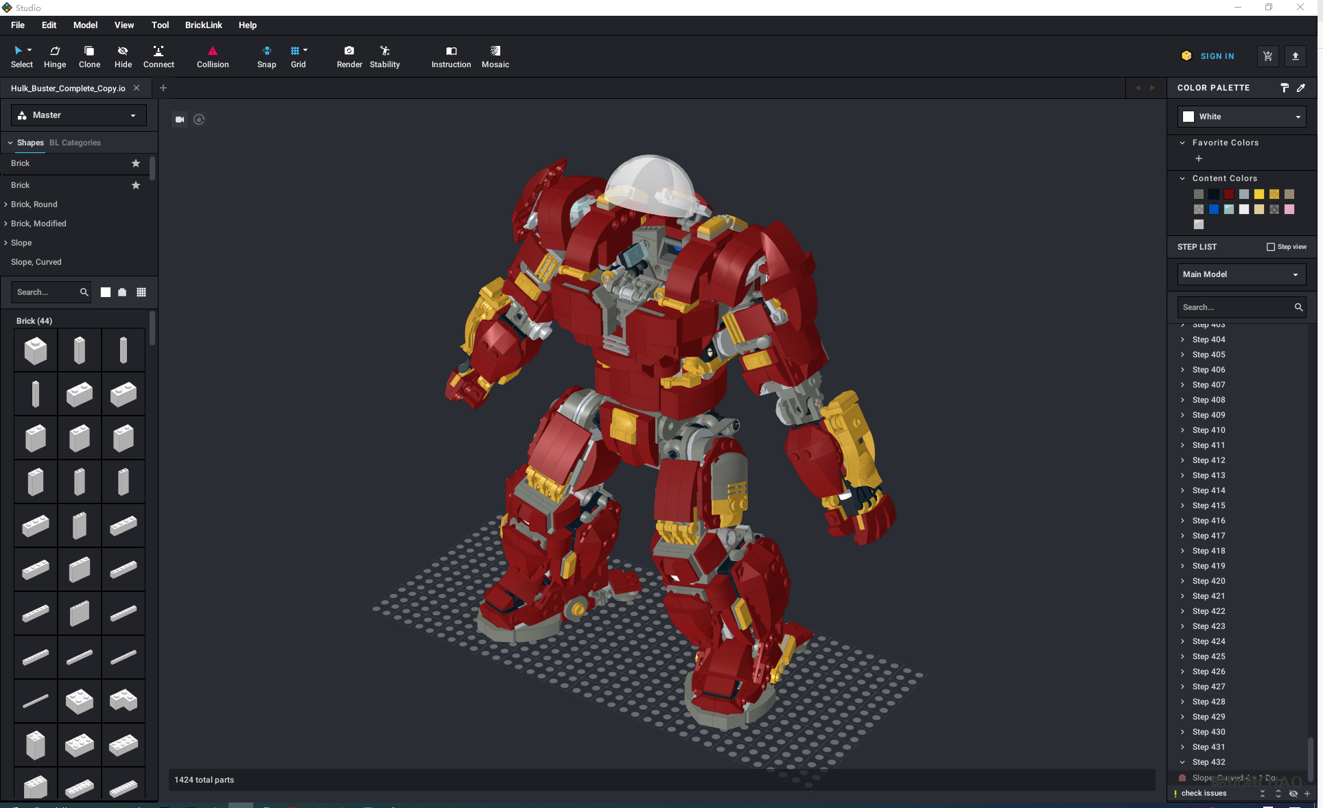Open the Master palette dropdown
The image size is (1323, 808).
[79, 115]
